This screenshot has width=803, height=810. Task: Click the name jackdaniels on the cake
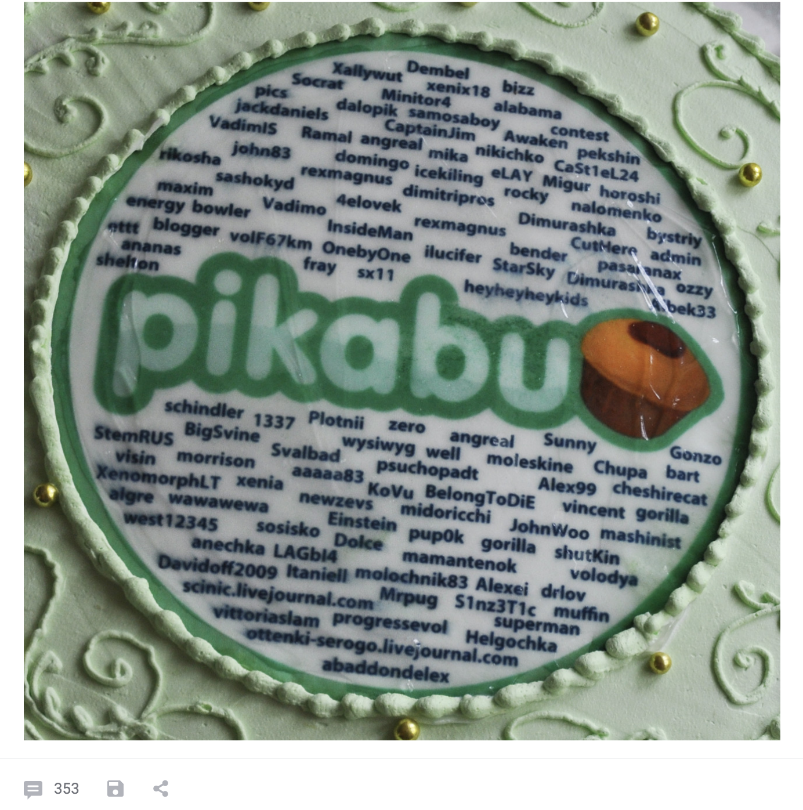coord(282,109)
